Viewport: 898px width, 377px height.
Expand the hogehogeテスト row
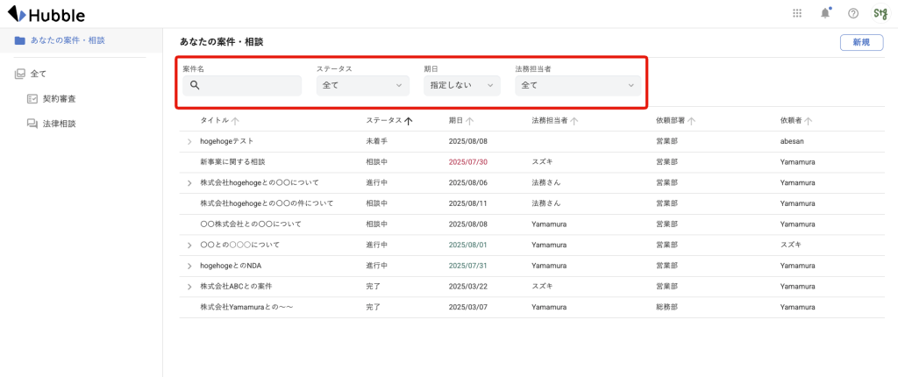pos(189,141)
